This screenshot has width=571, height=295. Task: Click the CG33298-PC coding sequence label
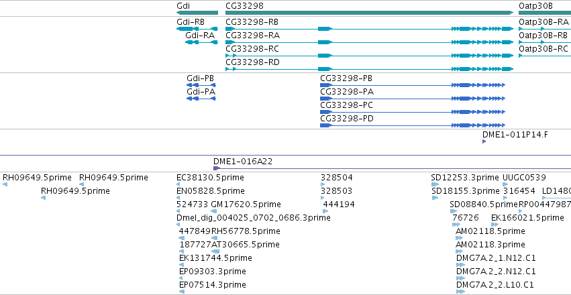click(347, 105)
